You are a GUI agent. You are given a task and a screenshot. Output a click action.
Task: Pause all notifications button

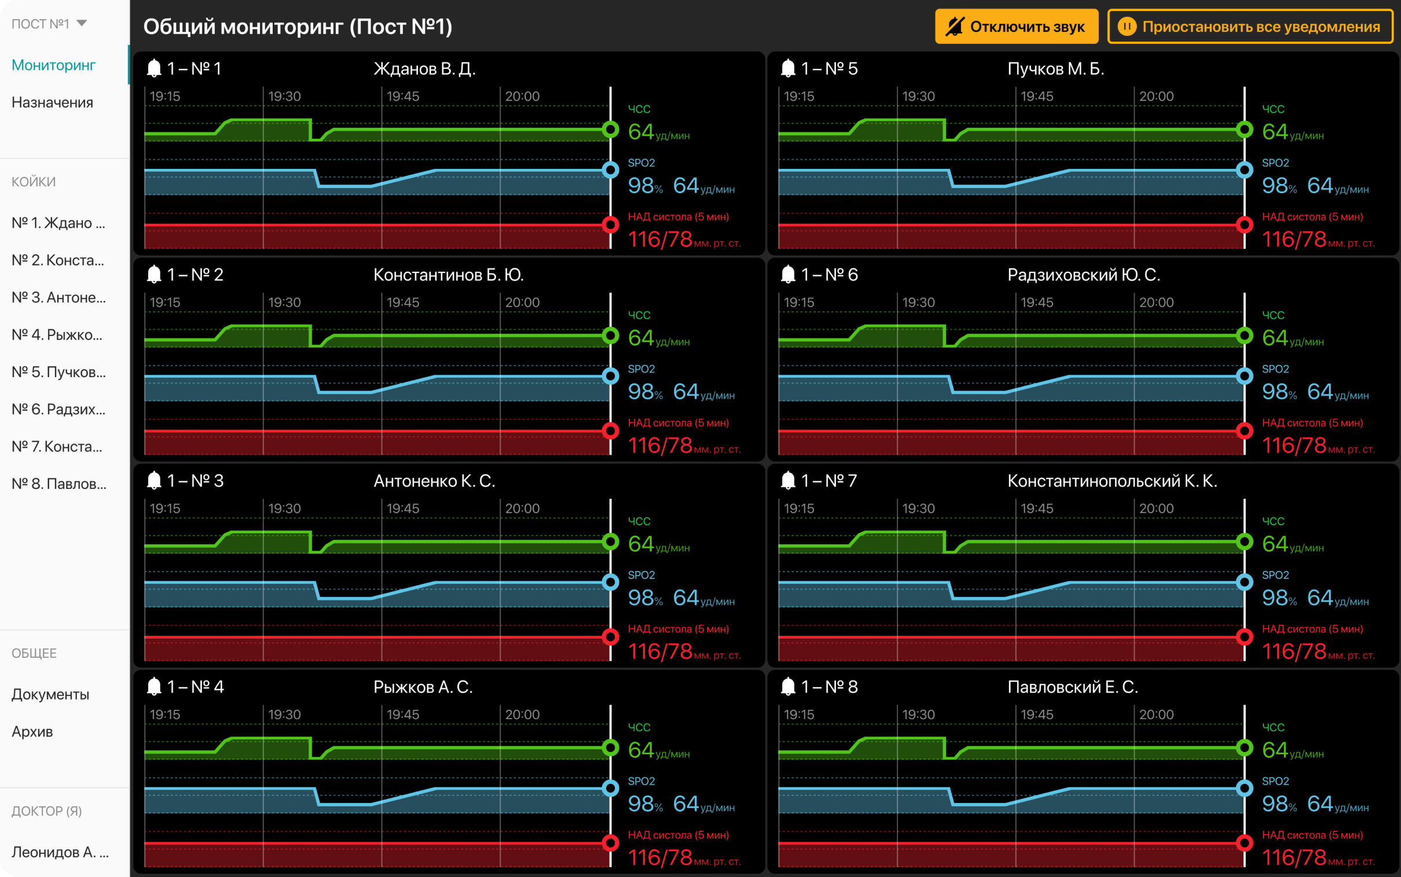click(x=1249, y=27)
